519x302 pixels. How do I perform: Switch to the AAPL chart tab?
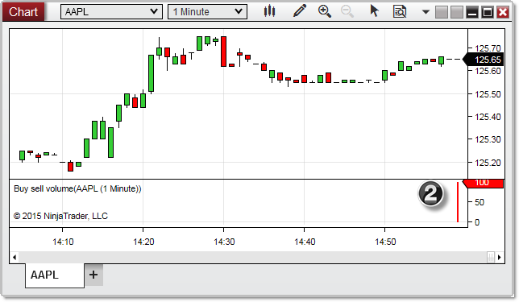(x=55, y=275)
